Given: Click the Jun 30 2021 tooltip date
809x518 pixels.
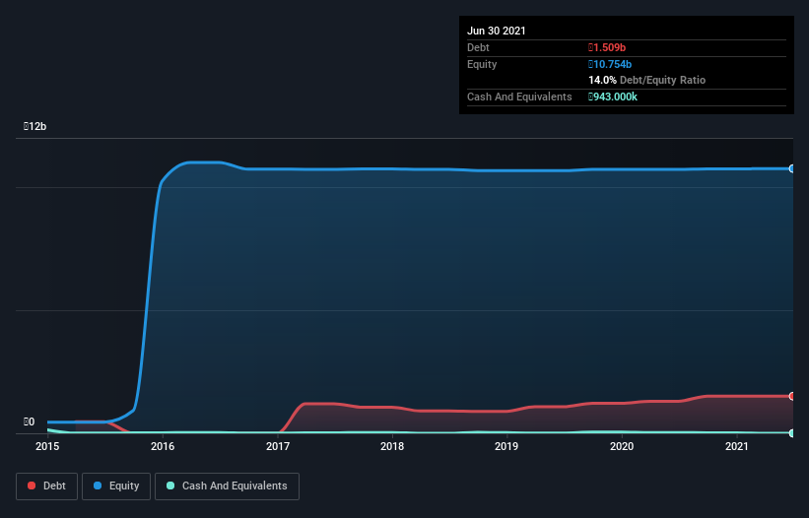Looking at the screenshot, I should pyautogui.click(x=497, y=31).
